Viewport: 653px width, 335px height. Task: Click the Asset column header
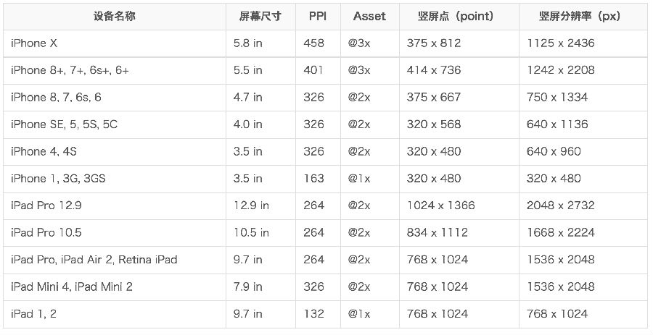pyautogui.click(x=370, y=16)
